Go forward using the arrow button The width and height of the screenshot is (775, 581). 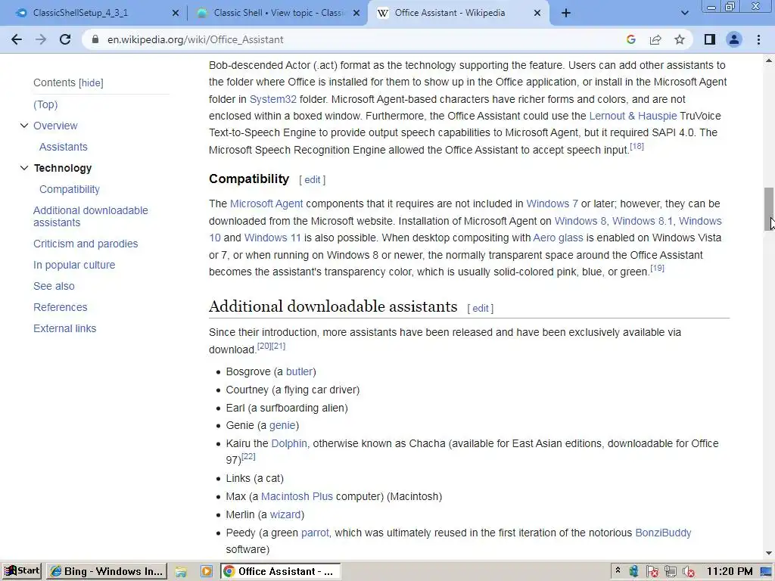tap(41, 39)
